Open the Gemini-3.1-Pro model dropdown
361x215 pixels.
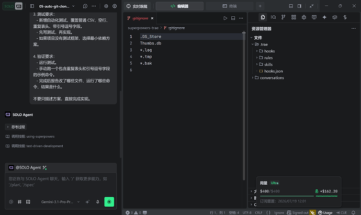(60, 202)
